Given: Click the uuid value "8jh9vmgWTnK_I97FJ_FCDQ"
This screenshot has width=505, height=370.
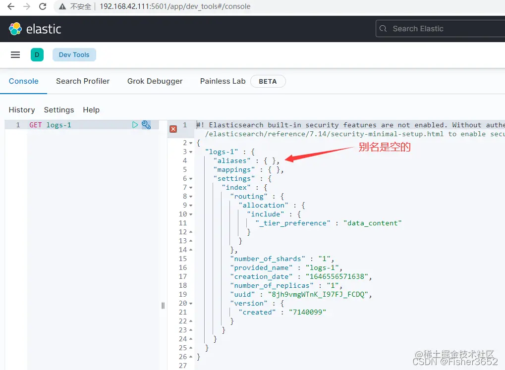Looking at the screenshot, I should pyautogui.click(x=318, y=295).
